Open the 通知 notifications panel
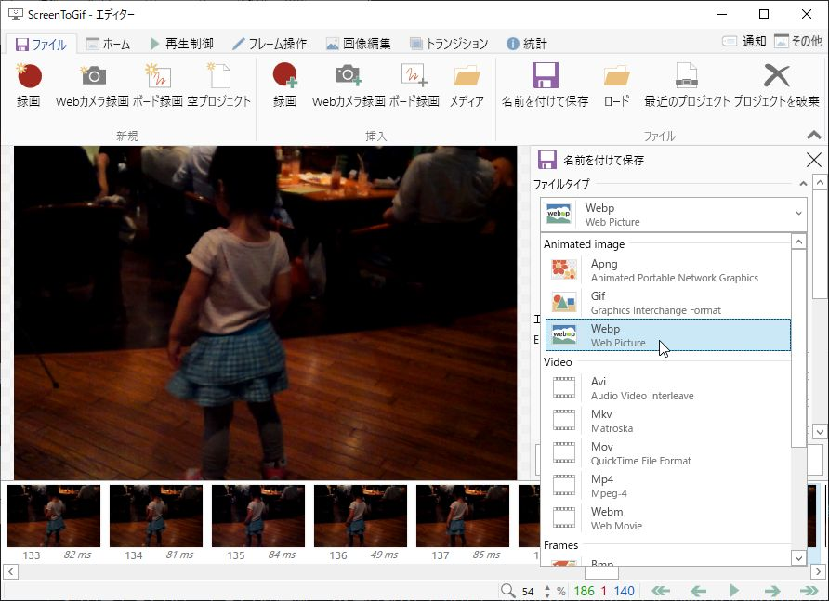Viewport: 829px width, 601px height. 747,41
